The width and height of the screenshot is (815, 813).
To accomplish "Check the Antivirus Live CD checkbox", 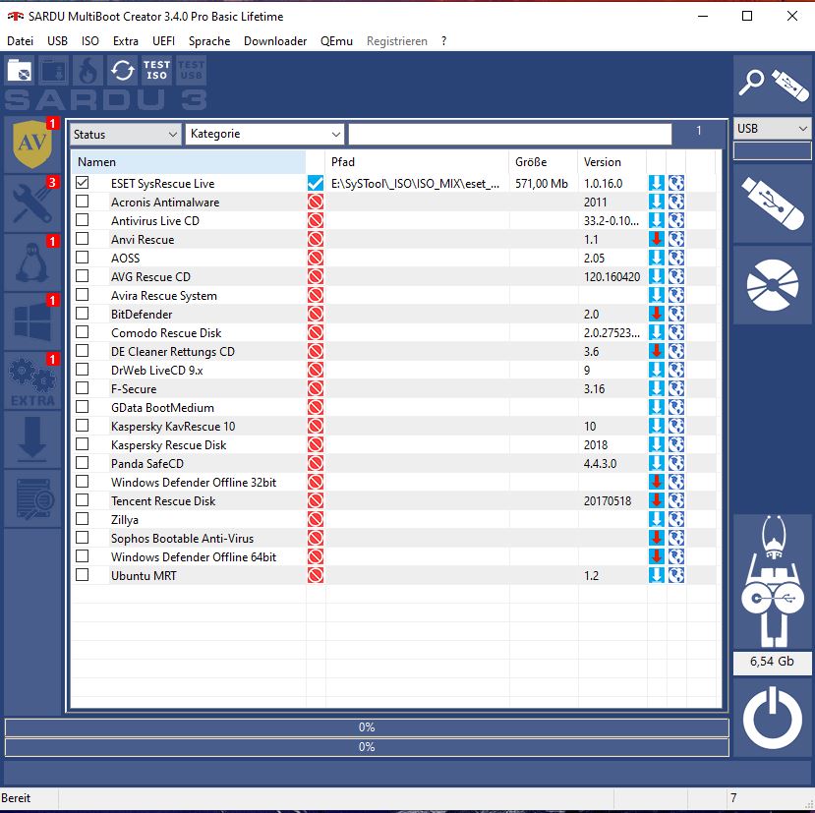I will tap(83, 220).
